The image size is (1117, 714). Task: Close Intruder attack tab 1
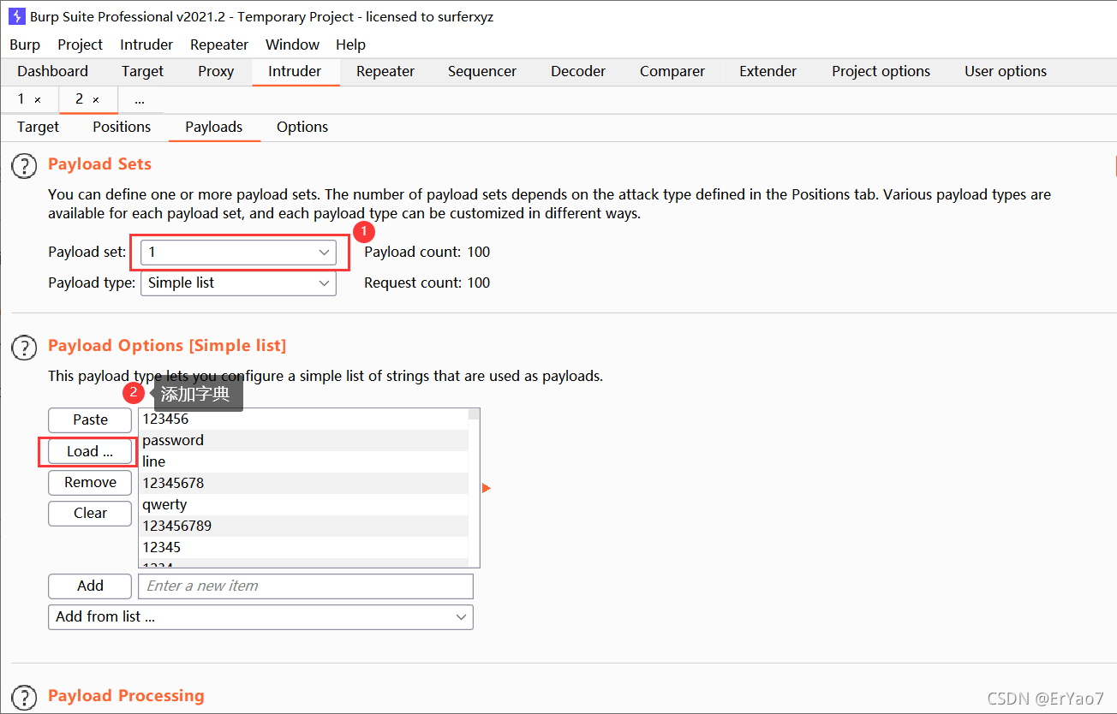click(x=38, y=99)
